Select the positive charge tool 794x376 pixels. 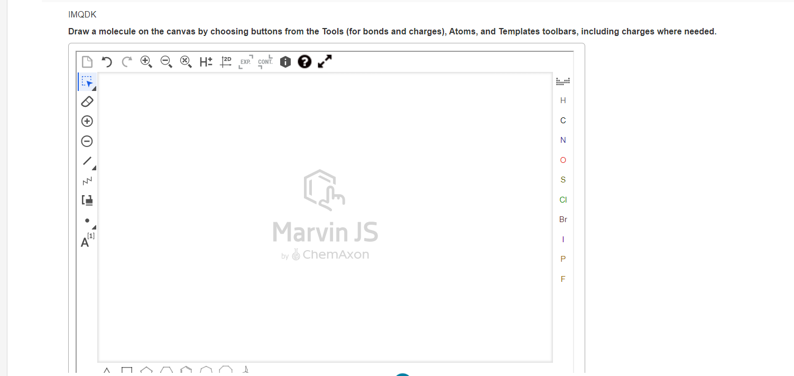pyautogui.click(x=87, y=121)
